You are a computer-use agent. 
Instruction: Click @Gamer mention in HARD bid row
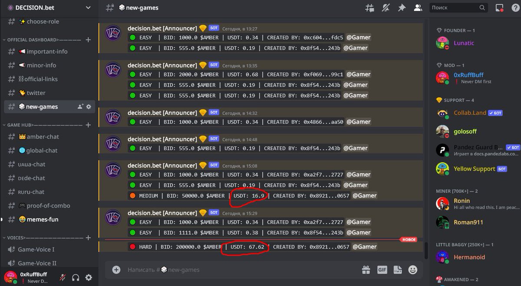pyautogui.click(x=364, y=247)
